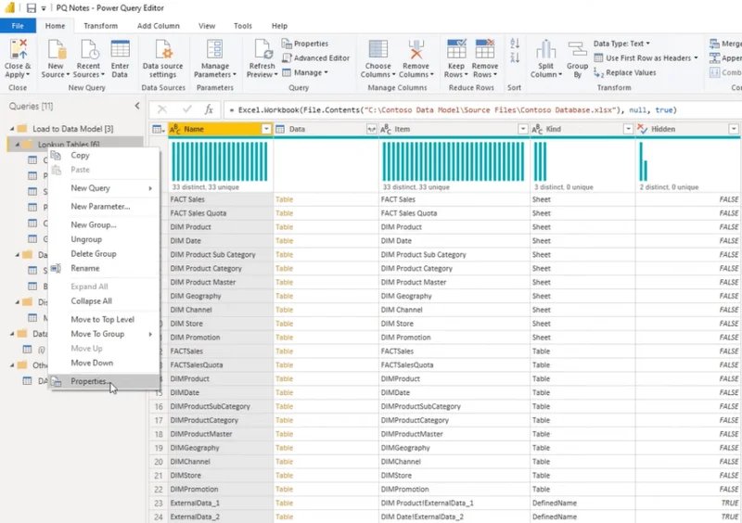This screenshot has height=523, width=742.
Task: Collapse the Load to Data Model group
Action: point(12,129)
